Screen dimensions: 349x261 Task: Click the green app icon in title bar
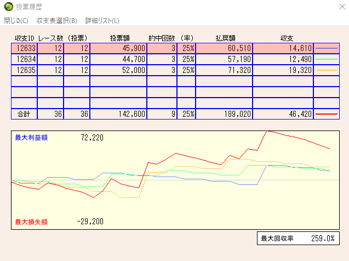[9, 7]
